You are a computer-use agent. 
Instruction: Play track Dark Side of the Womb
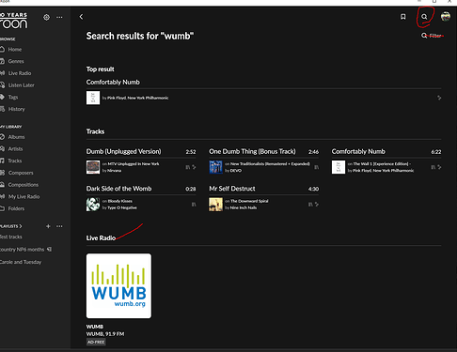(x=118, y=189)
